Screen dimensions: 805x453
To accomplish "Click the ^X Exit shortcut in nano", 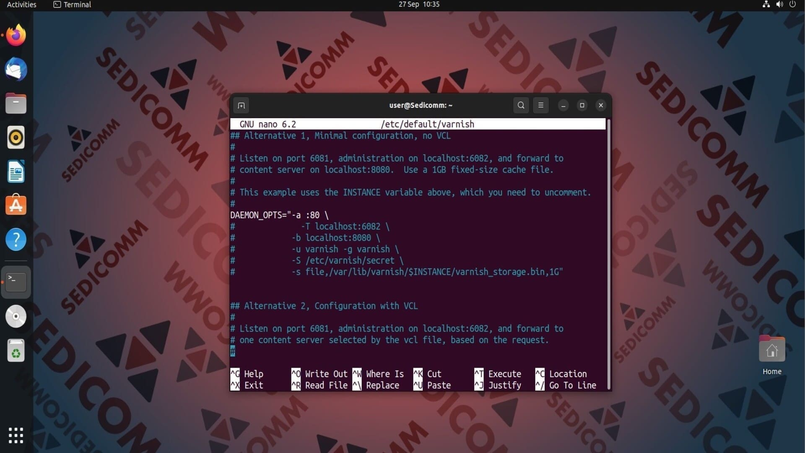I will tap(247, 385).
